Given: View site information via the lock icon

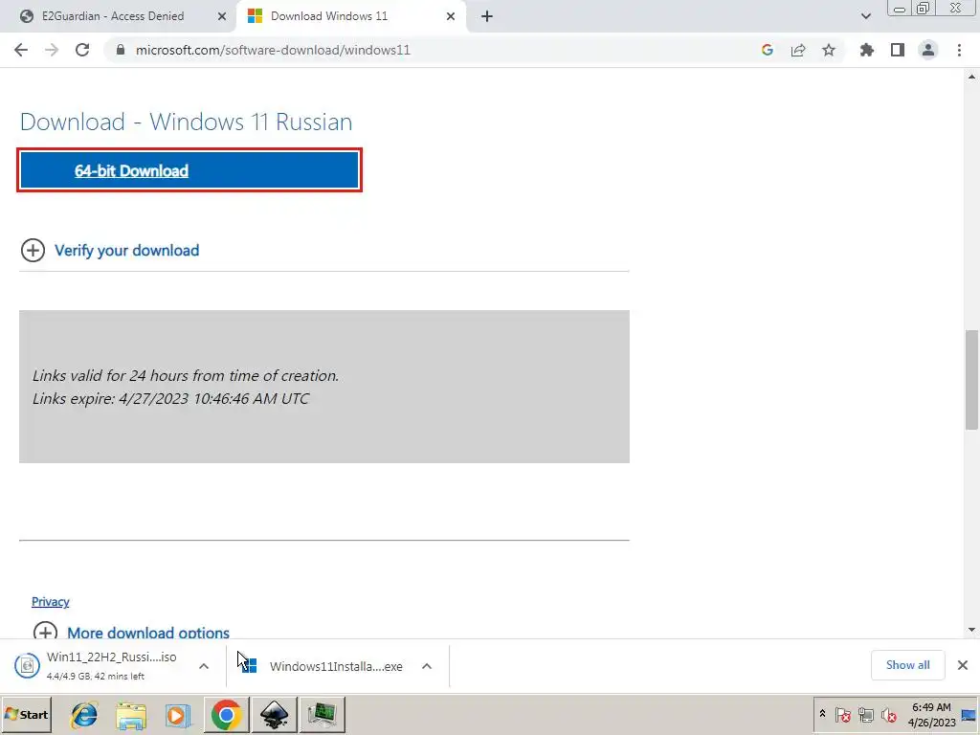Looking at the screenshot, I should tap(120, 50).
